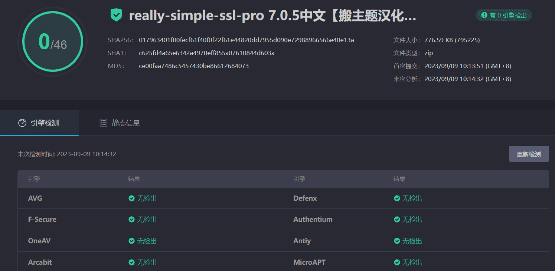
Task: Click the exclamation icon in 有 0 引擎检出 badge
Action: point(484,15)
